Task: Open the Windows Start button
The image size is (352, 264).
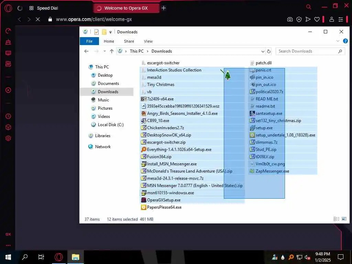Action: 8,257
